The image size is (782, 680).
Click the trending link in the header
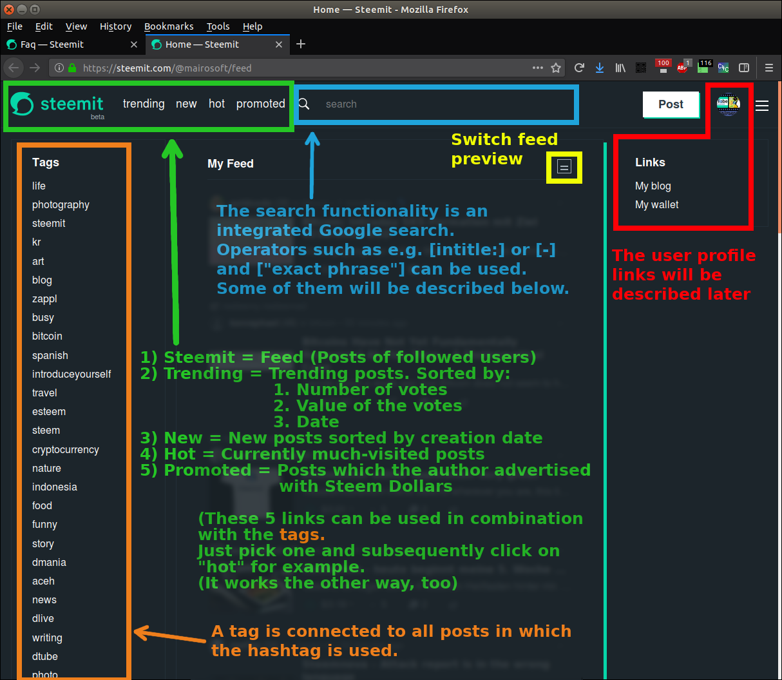(x=144, y=104)
